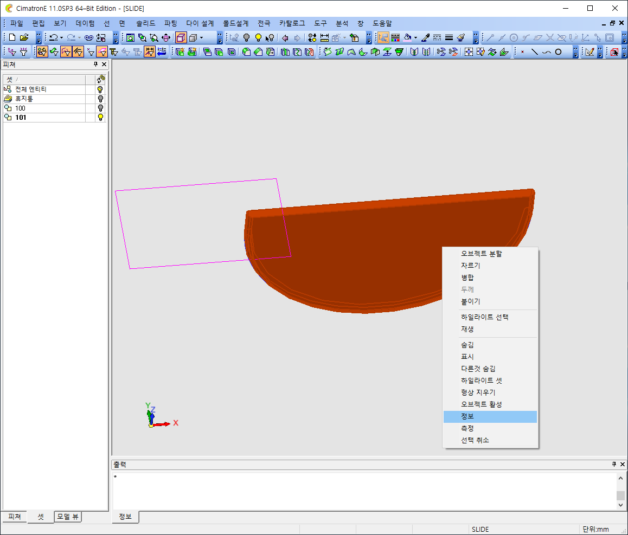Click the eyedropper attribute picker icon
The image size is (628, 535).
[425, 37]
